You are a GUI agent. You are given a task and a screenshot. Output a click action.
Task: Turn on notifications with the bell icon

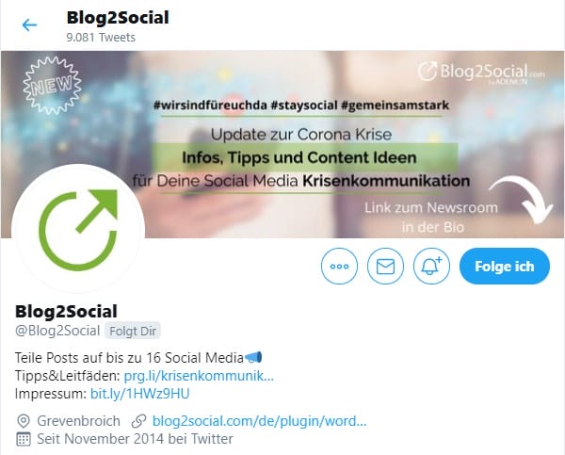(x=431, y=266)
